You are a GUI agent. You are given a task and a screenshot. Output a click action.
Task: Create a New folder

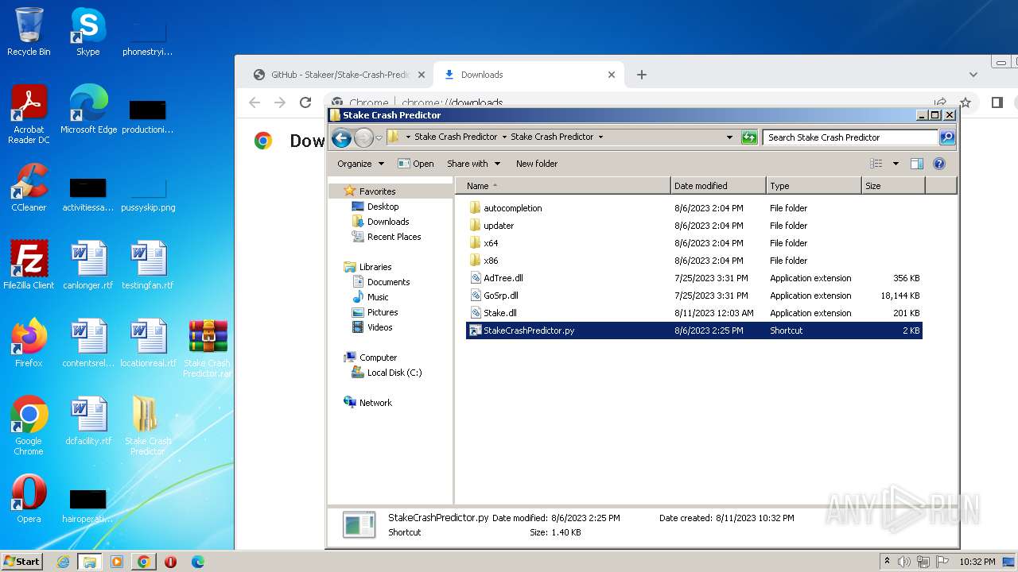click(x=537, y=164)
